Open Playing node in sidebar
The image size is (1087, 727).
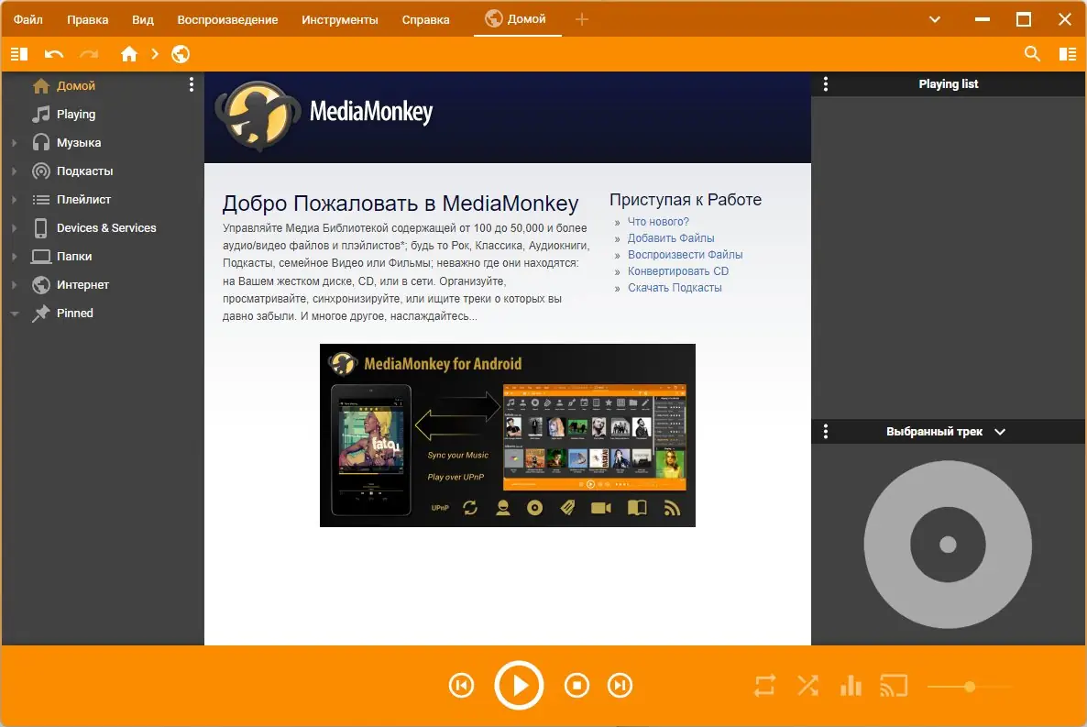[75, 115]
